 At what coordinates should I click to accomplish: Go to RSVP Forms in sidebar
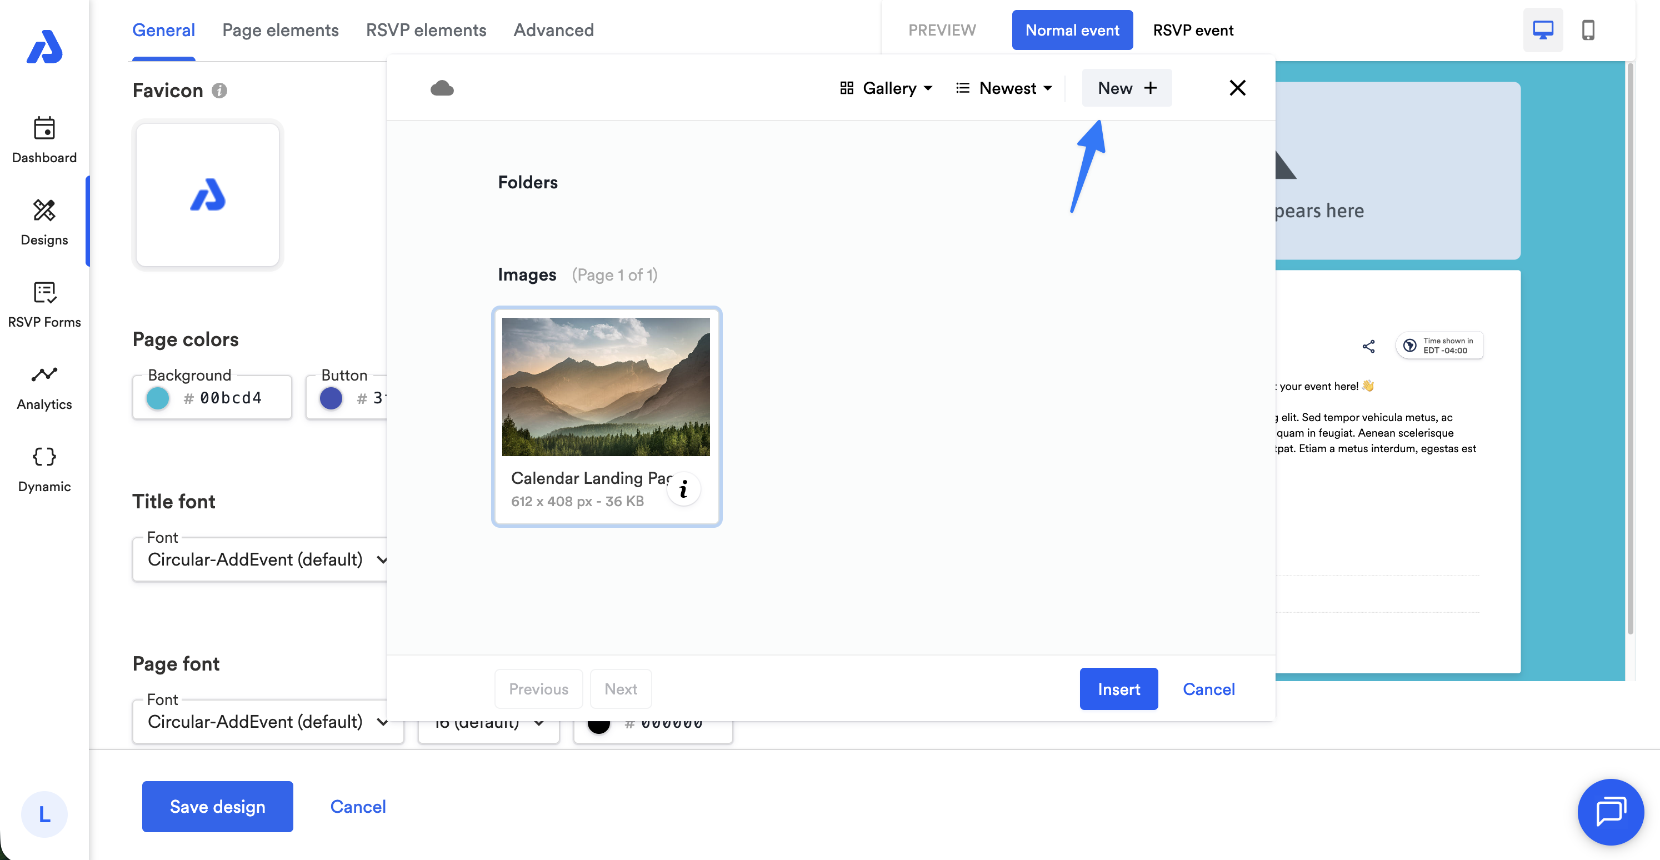(x=44, y=303)
